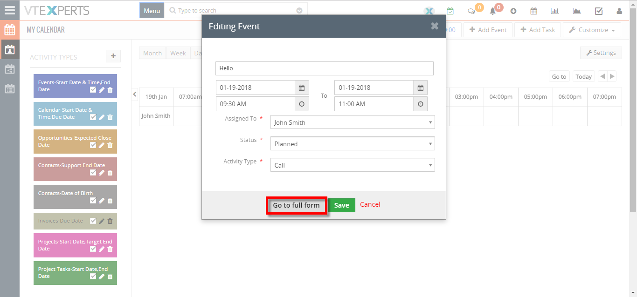This screenshot has height=297, width=637.
Task: Click the VTExperts X logo icon
Action: point(429,11)
